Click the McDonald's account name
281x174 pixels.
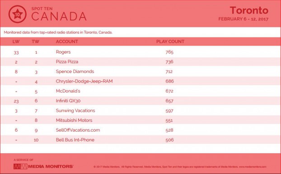[68, 91]
